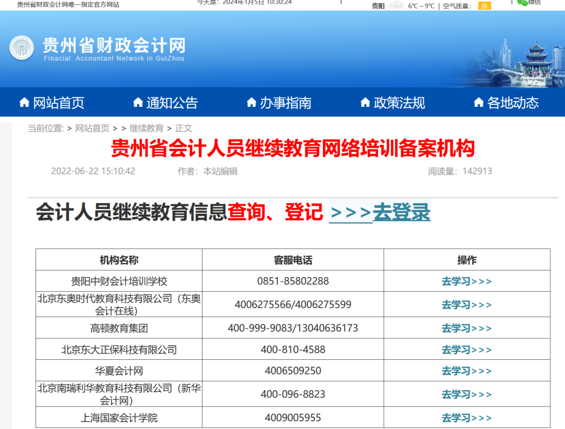Image resolution: width=565 pixels, height=429 pixels.
Task: Click 继续教育 in the breadcrumb trail
Action: click(146, 128)
